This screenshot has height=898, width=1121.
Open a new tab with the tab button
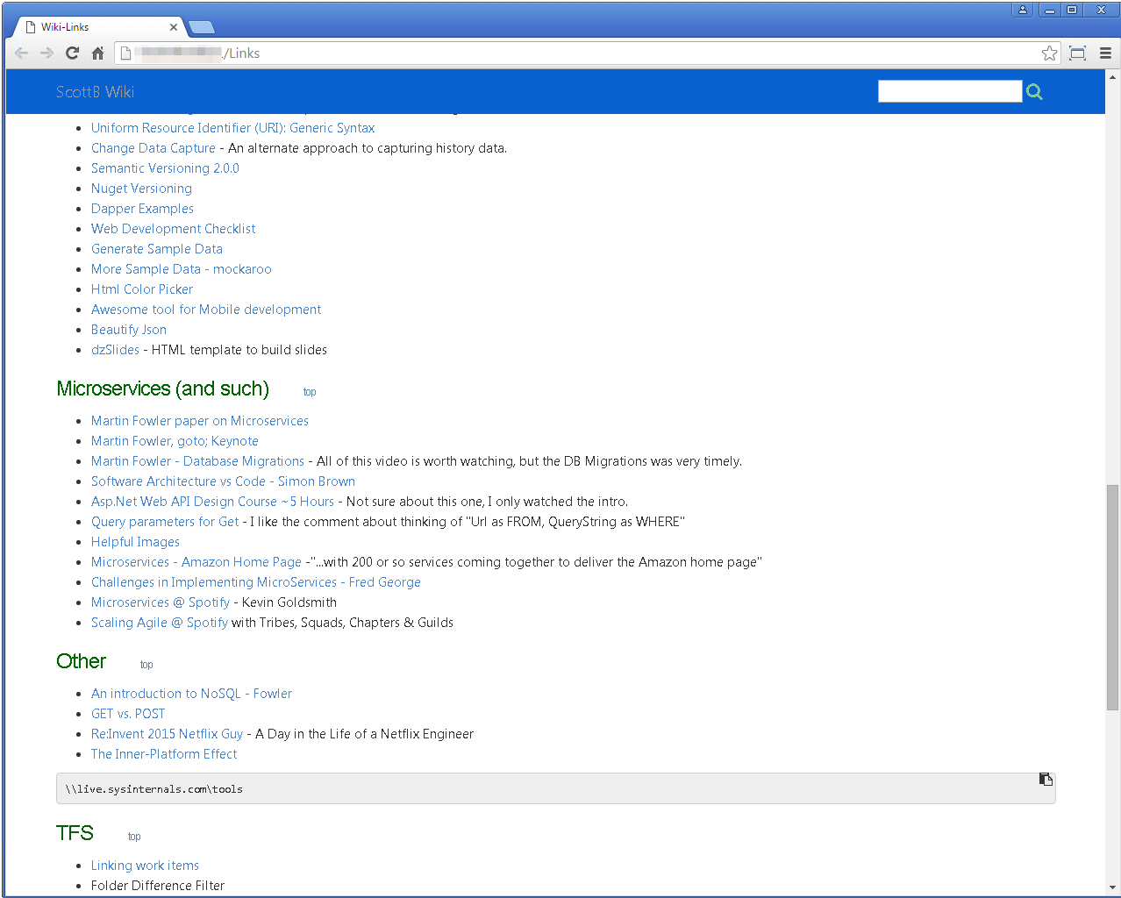[201, 27]
